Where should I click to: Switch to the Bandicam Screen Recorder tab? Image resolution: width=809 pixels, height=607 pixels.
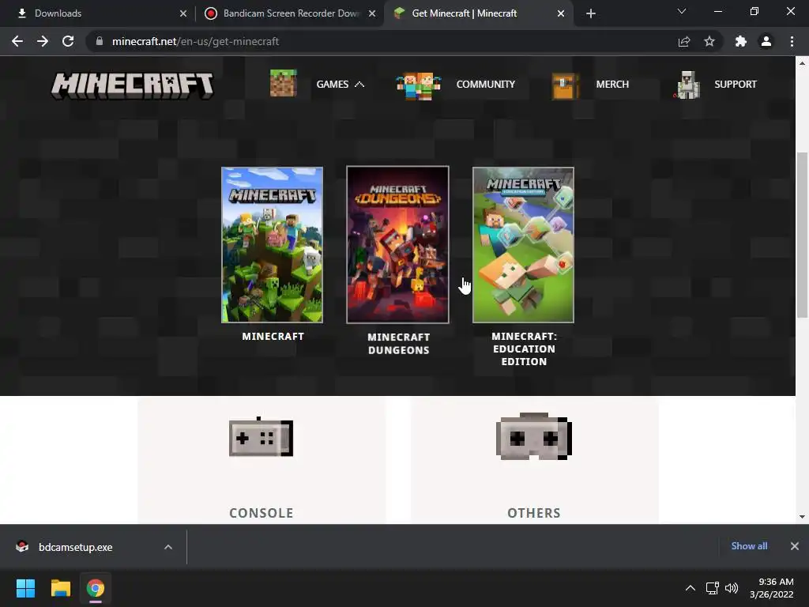point(290,13)
